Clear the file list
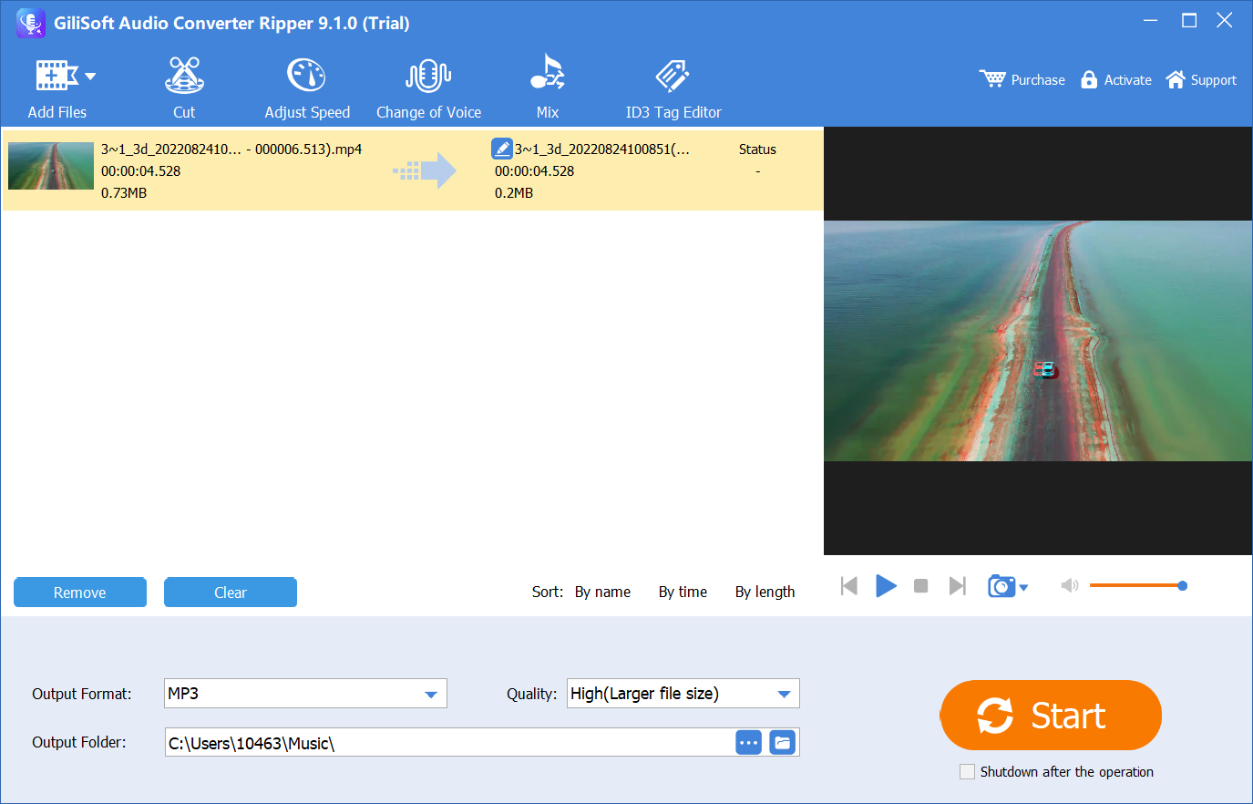Screen dimensions: 1253x804 (230, 592)
